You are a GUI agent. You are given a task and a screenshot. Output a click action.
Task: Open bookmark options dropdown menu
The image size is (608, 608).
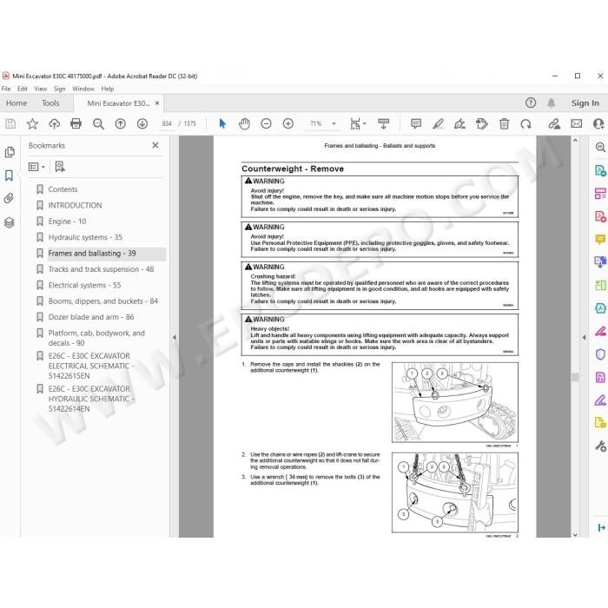tap(36, 167)
